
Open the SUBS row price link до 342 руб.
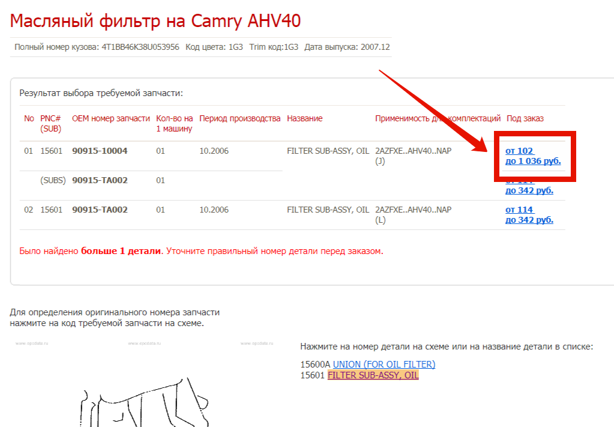[529, 190]
